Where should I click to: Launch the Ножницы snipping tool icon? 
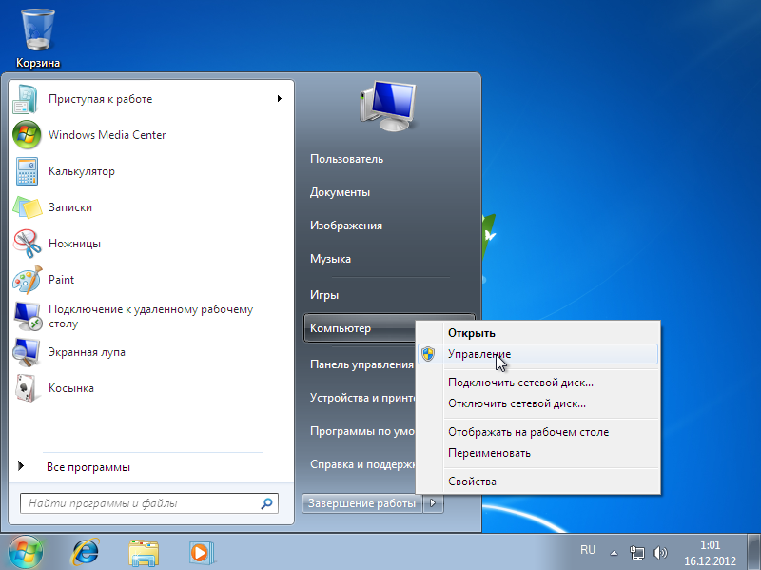pos(27,244)
